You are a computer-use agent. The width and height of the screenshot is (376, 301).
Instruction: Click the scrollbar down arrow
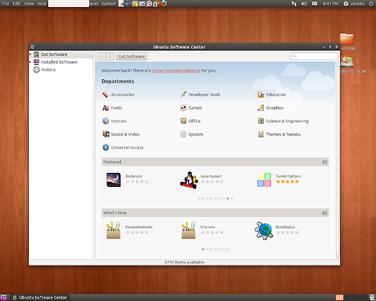(x=338, y=257)
